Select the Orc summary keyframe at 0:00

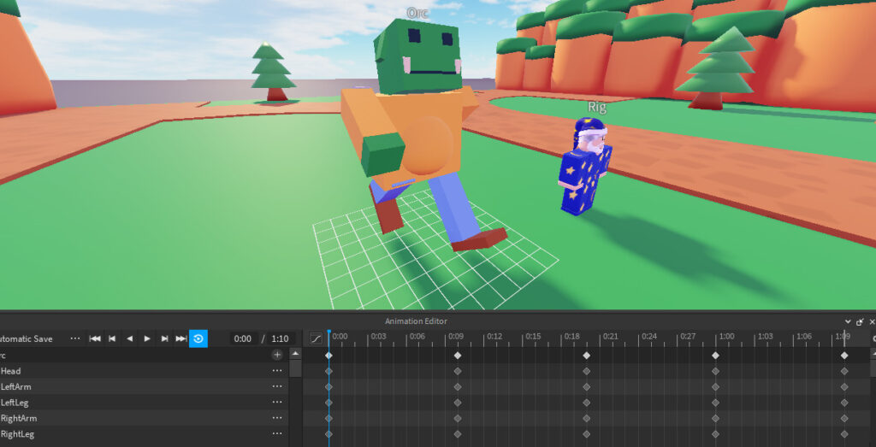pyautogui.click(x=328, y=356)
